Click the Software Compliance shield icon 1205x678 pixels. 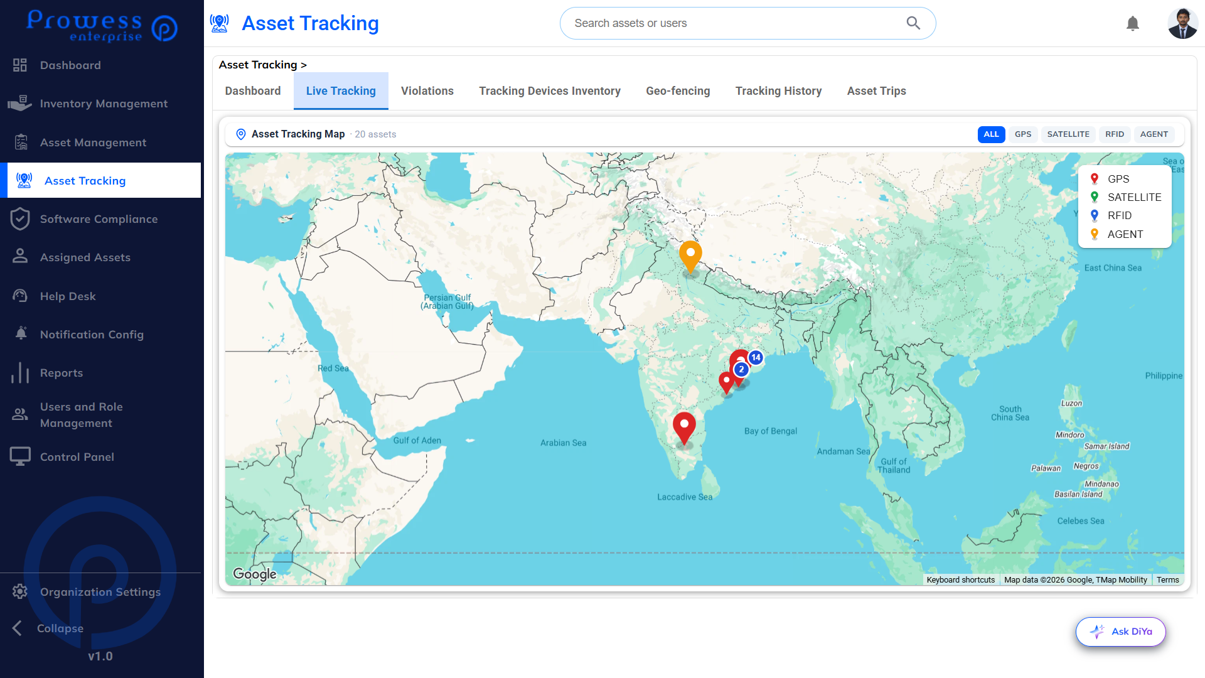20,219
